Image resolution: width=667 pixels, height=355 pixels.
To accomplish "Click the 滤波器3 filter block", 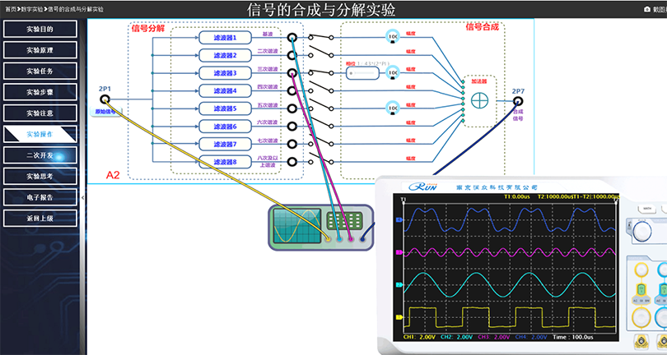I will pyautogui.click(x=225, y=73).
